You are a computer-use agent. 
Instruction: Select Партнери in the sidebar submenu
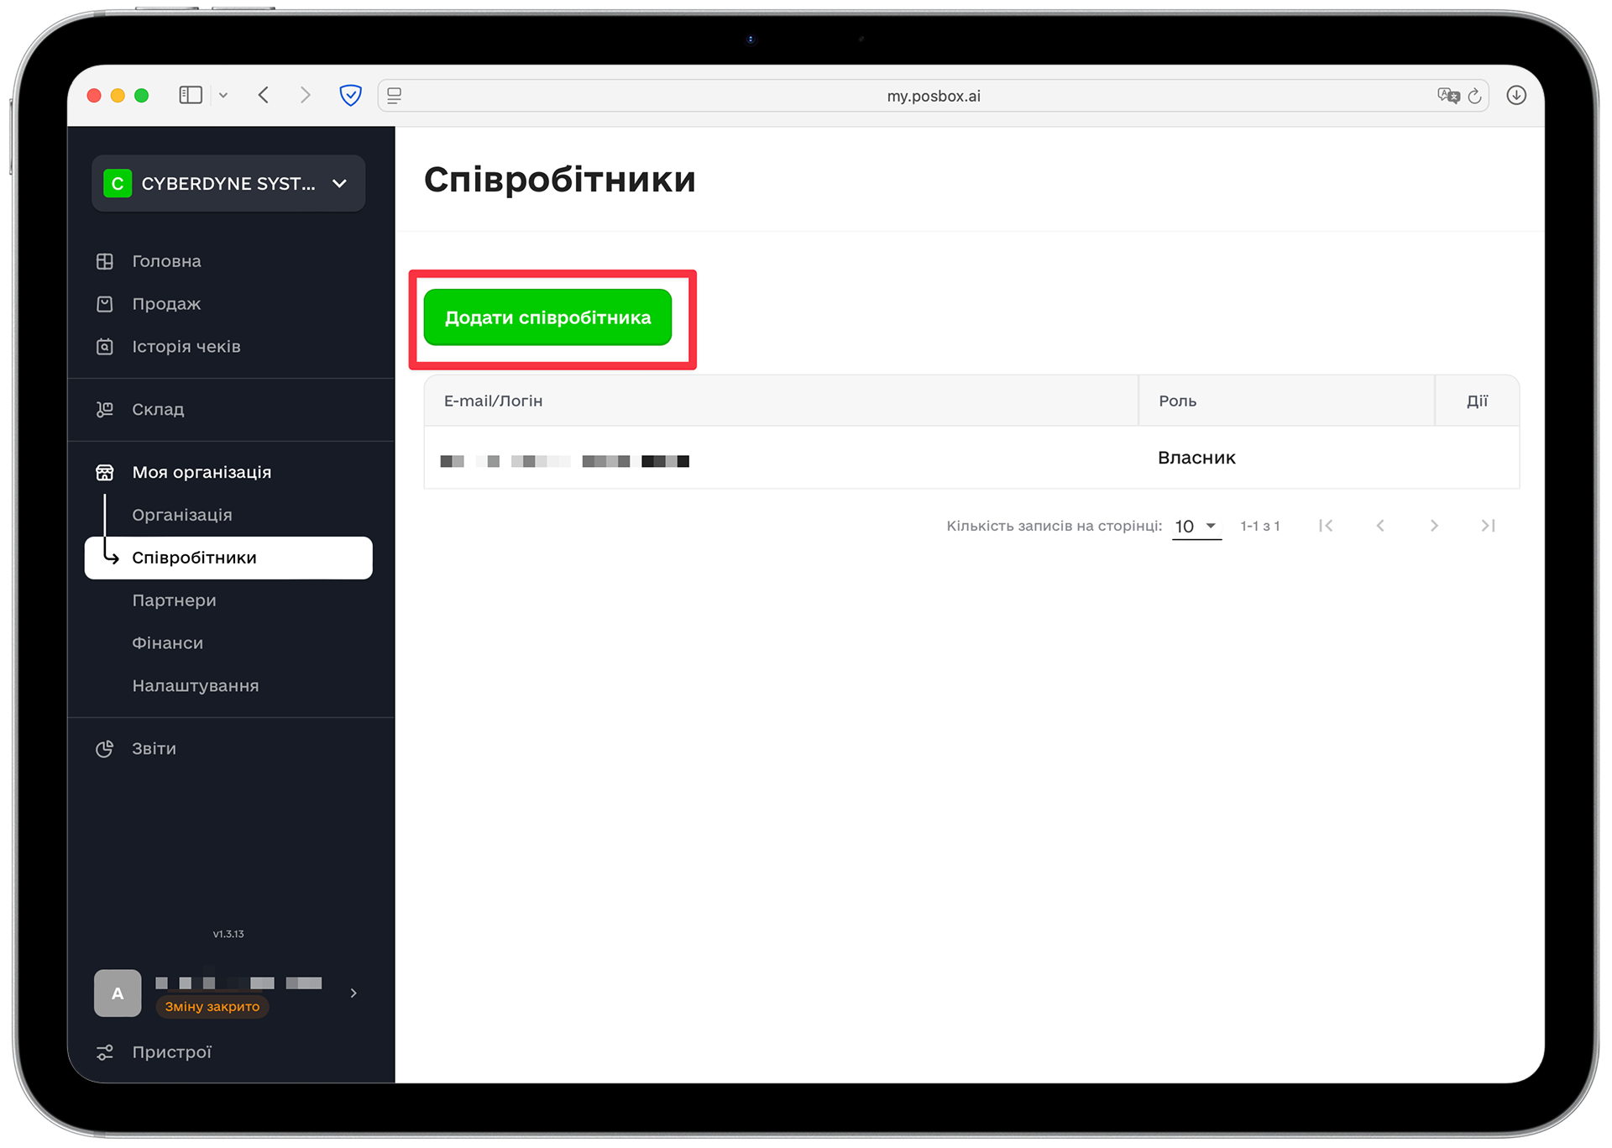point(174,600)
